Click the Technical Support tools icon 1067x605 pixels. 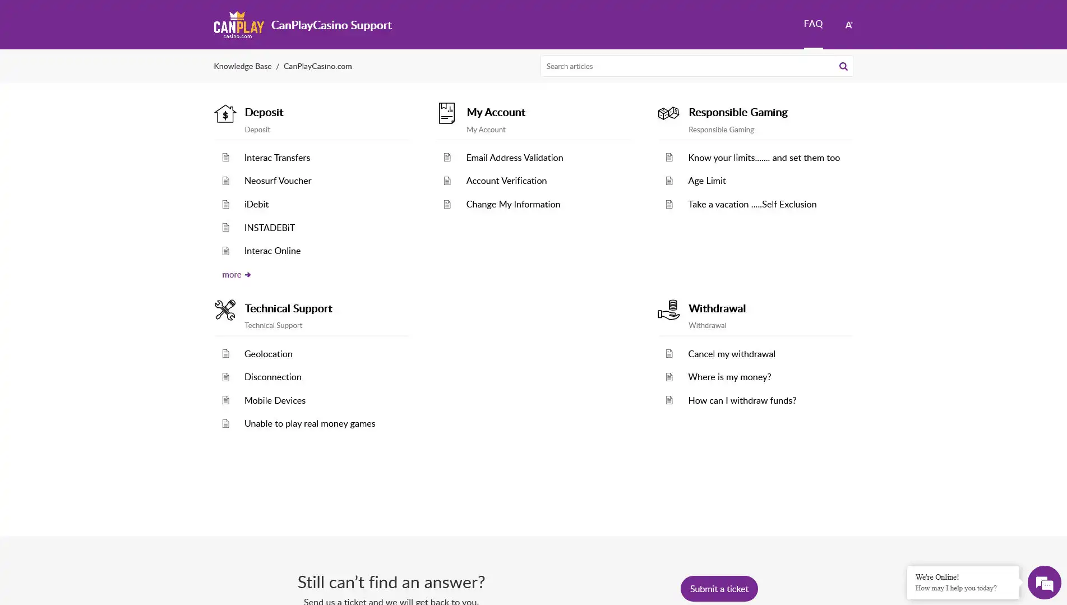coord(225,310)
